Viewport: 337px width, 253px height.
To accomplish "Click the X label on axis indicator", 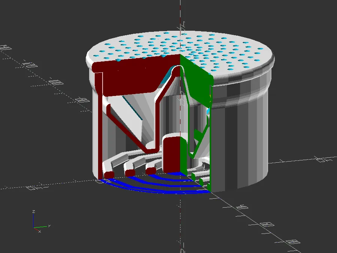I will tap(40, 232).
